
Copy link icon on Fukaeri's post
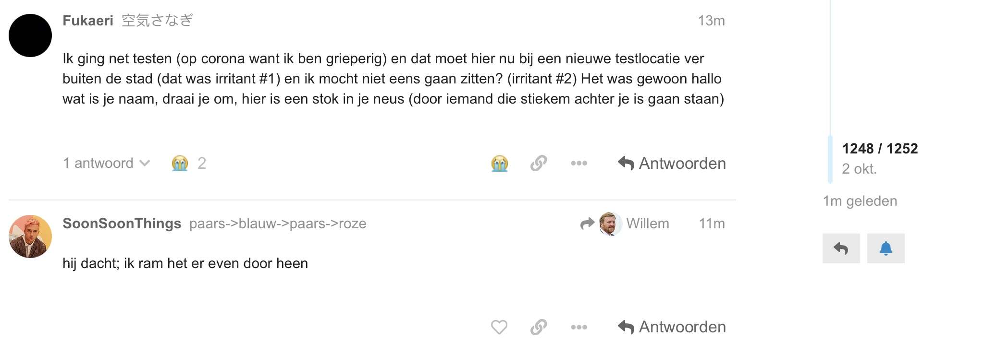pos(539,164)
